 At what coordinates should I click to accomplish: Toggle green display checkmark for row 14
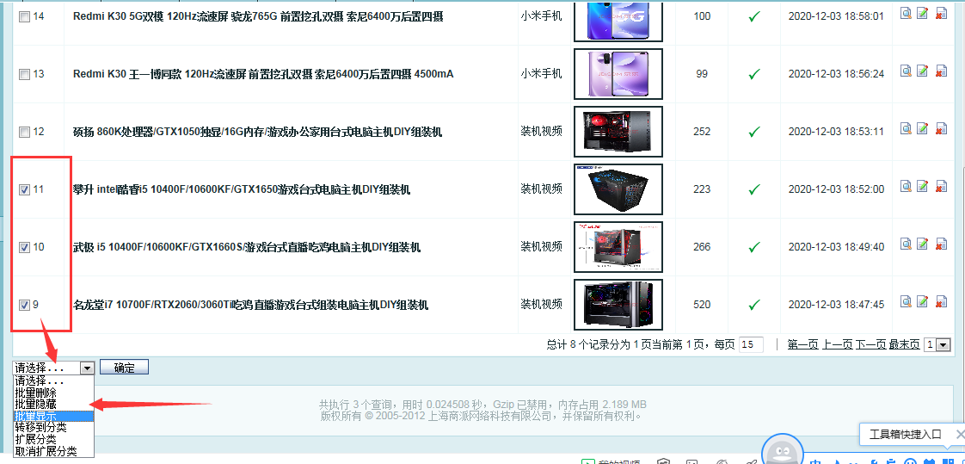(x=754, y=16)
